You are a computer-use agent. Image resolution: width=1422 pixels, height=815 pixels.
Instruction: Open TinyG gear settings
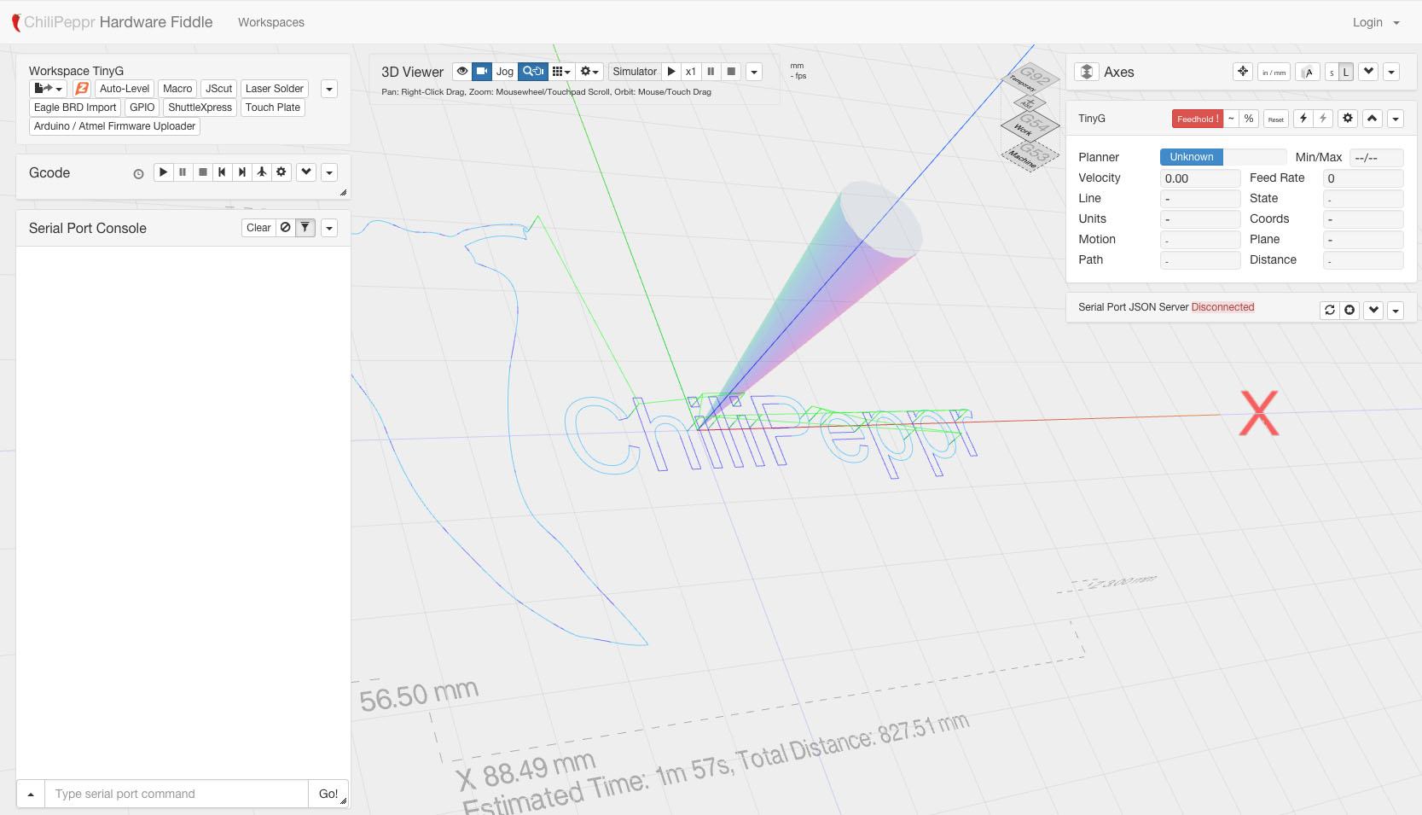(x=1348, y=119)
